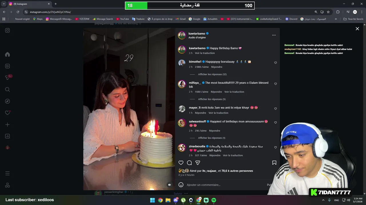The height and width of the screenshot is (205, 366).
Task: Open the hamburger More menu in sidebar
Action: pyautogui.click(x=7, y=173)
